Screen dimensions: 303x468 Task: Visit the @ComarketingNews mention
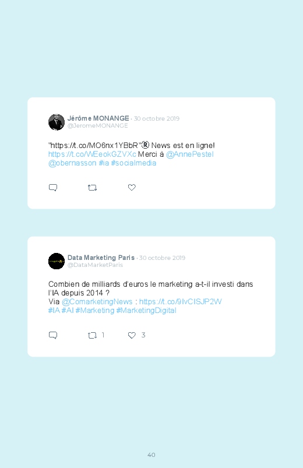pyautogui.click(x=97, y=302)
